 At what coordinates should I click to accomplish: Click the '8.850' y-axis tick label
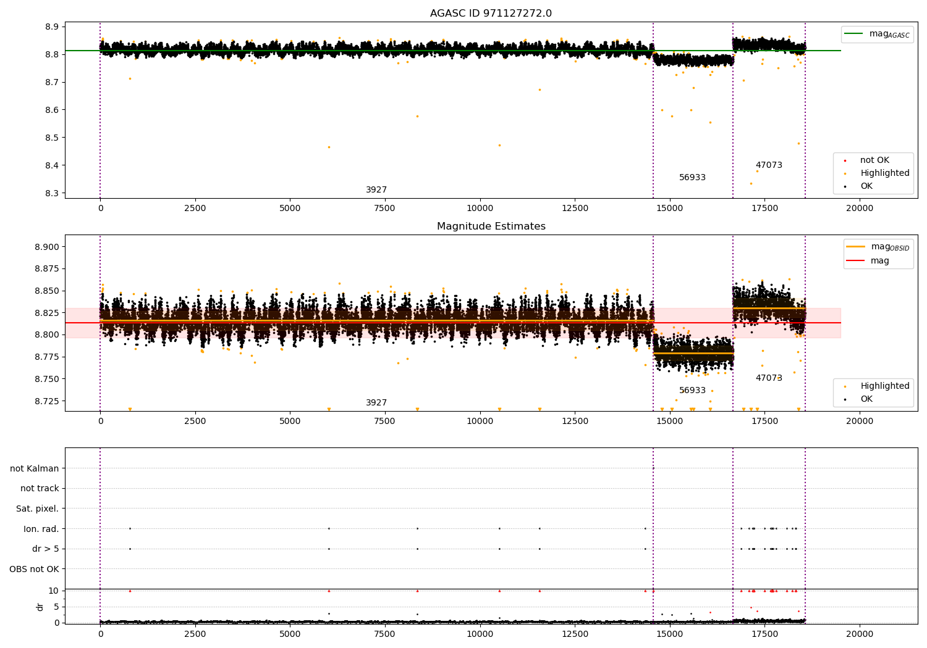[47, 291]
